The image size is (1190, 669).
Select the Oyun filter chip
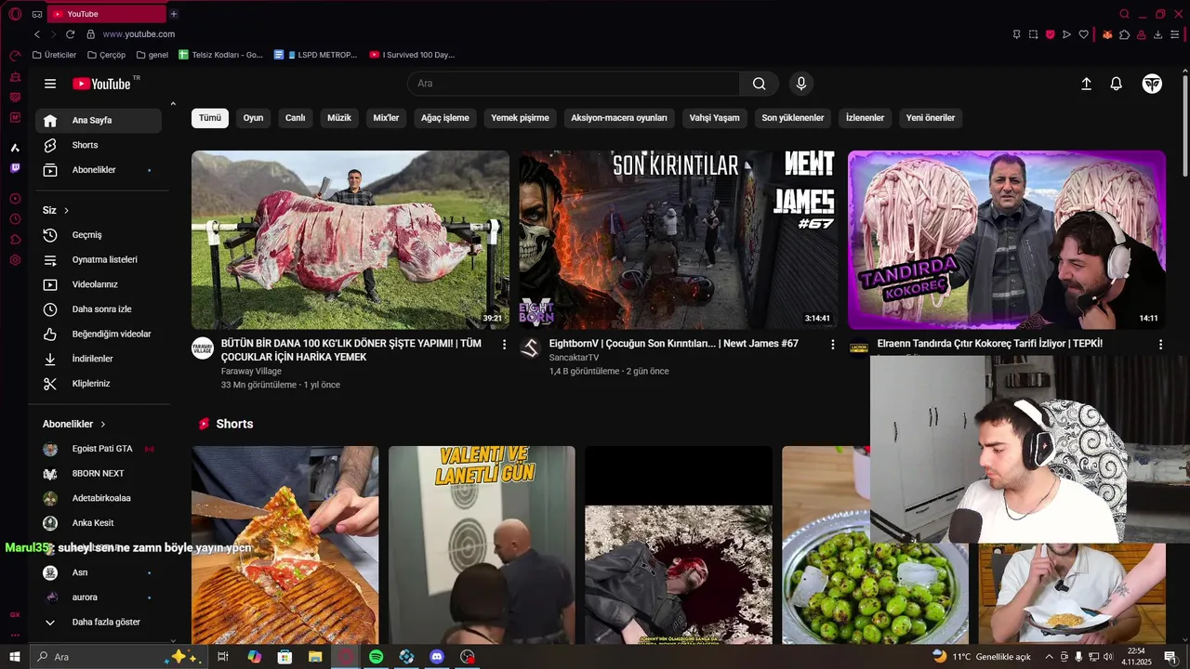tap(253, 118)
